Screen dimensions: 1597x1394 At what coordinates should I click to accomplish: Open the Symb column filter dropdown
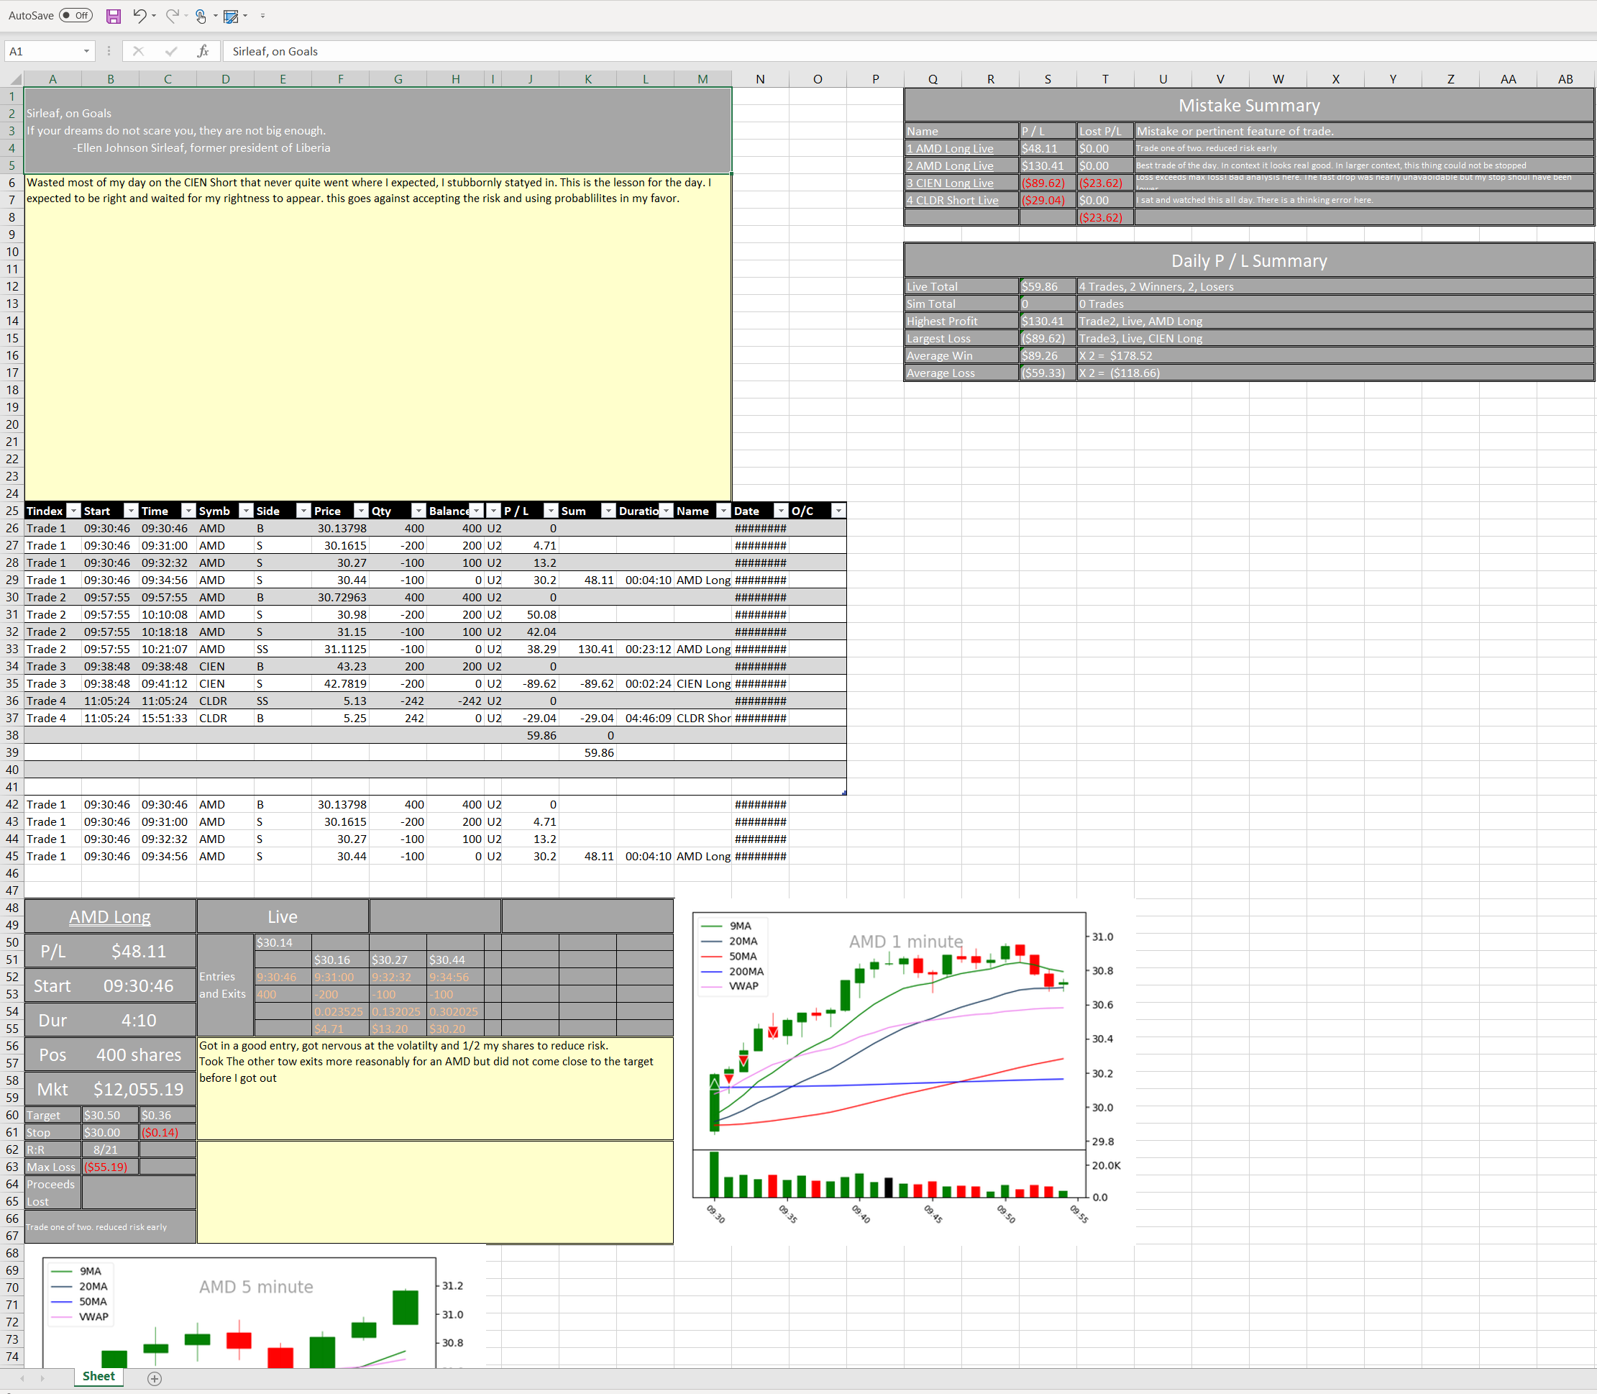click(246, 511)
